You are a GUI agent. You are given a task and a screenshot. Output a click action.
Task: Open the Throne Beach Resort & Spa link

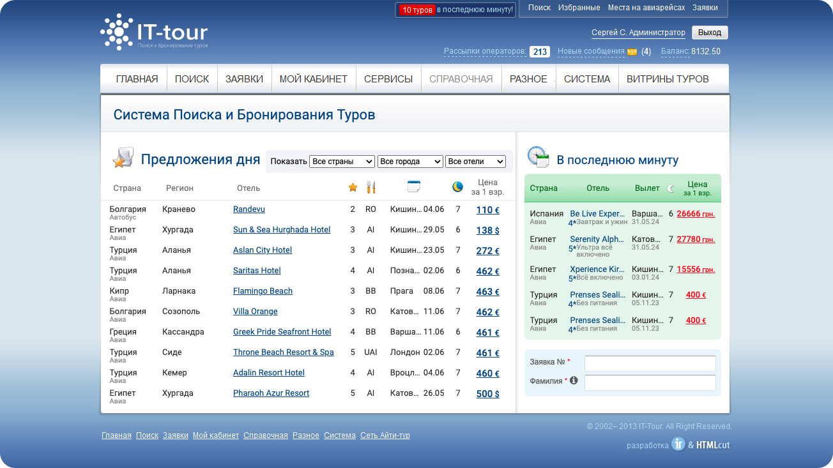(x=283, y=352)
